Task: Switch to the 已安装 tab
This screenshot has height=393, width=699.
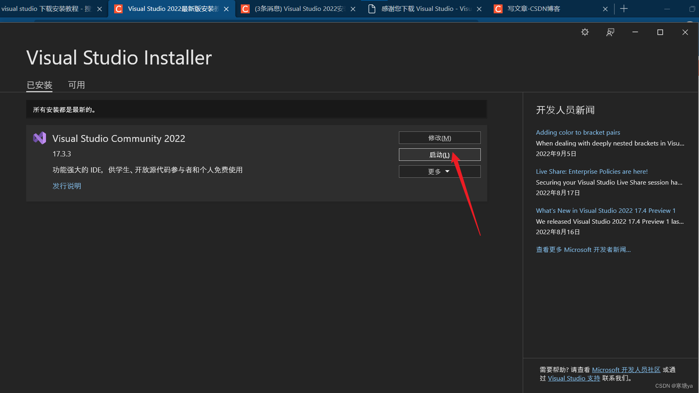Action: point(40,85)
